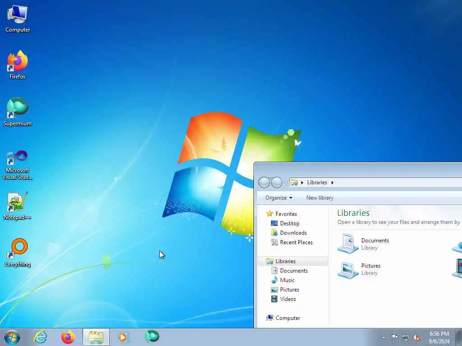The width and height of the screenshot is (462, 346).
Task: Open the Windows Start menu orb
Action: (x=12, y=337)
